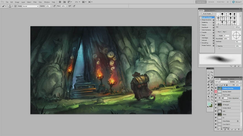
Task: Select the Eyedropper tool
Action: pyautogui.click(x=212, y=78)
